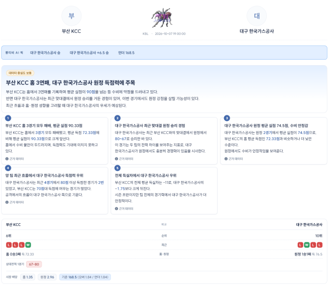Viewport: 328px width, 285px height.
Task: Click the match date 2026-10-07 19:00:00
Action: point(170,34)
